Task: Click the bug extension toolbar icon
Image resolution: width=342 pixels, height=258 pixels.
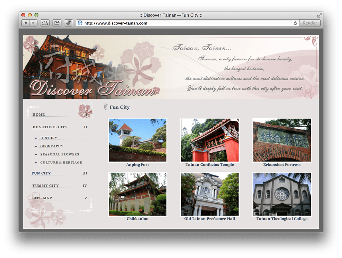Action: [x=69, y=23]
